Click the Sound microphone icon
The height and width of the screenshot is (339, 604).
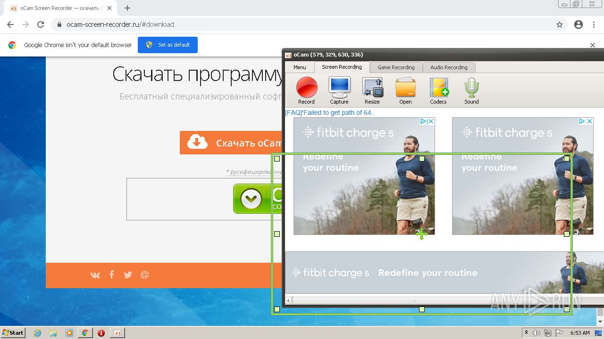pos(471,91)
